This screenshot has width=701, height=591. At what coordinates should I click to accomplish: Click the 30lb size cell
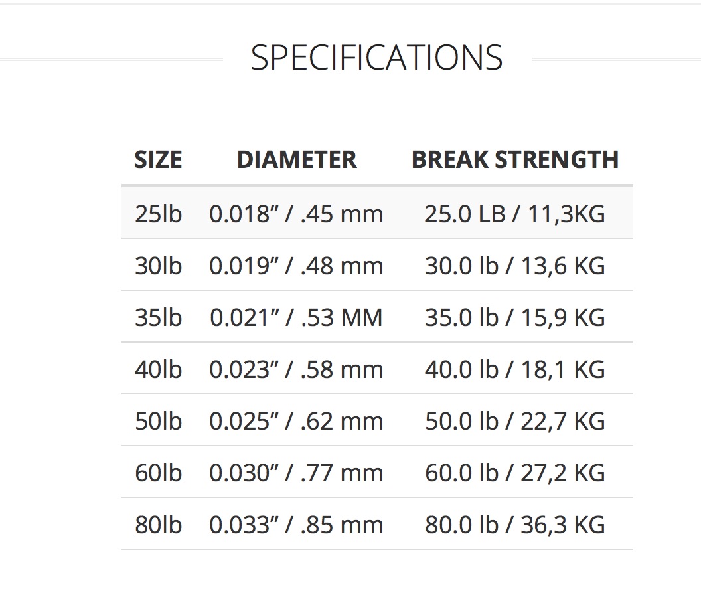(x=158, y=266)
